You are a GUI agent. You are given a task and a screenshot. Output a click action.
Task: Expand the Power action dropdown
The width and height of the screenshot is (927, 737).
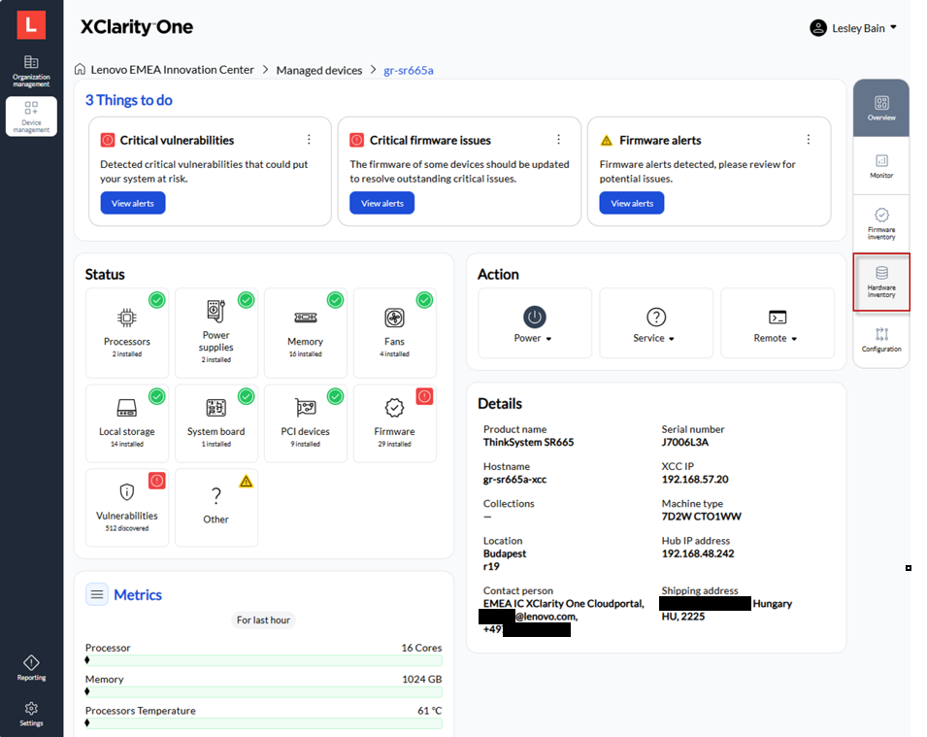click(x=535, y=323)
